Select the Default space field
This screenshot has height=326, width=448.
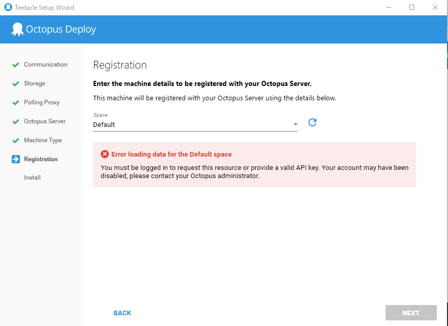click(x=195, y=125)
